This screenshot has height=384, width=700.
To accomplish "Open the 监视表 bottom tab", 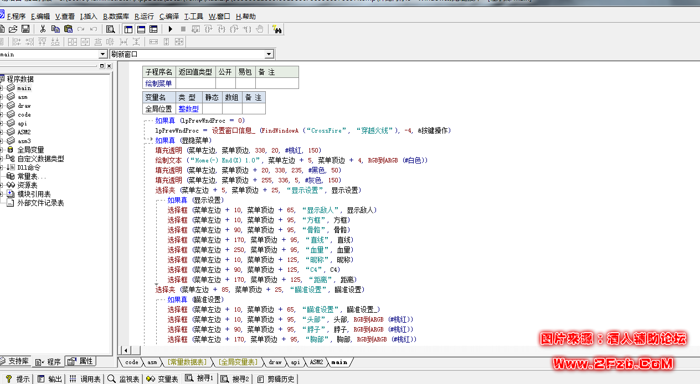I will (124, 379).
